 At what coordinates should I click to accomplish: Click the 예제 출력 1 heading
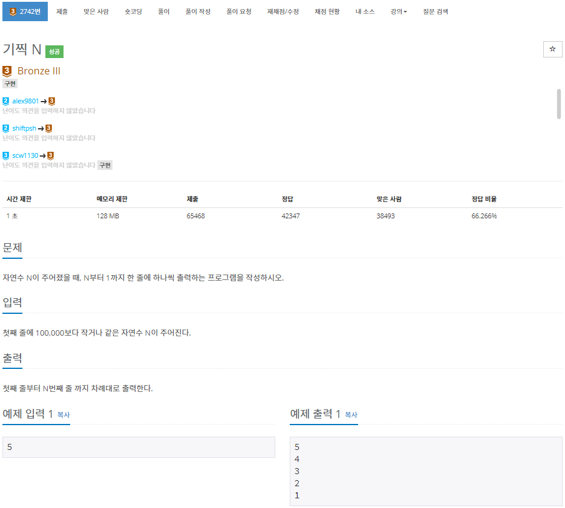coord(315,414)
